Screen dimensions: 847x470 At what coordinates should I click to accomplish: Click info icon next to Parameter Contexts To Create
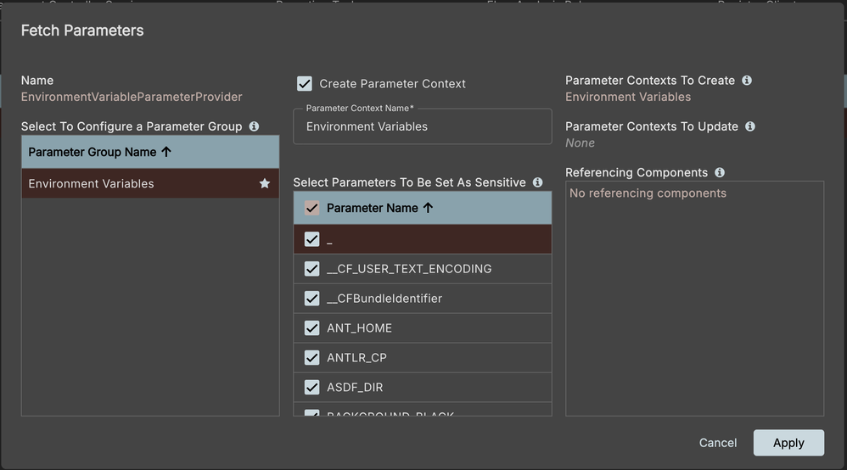pos(747,81)
